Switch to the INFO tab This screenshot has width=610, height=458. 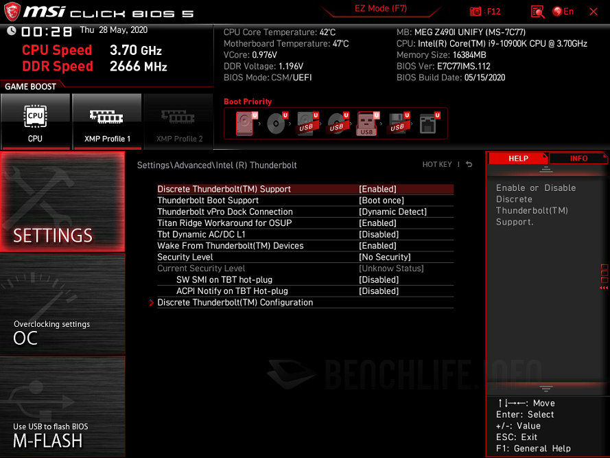coord(578,158)
